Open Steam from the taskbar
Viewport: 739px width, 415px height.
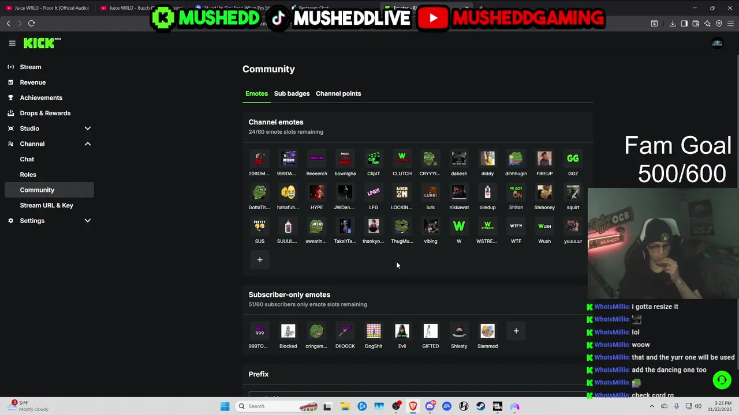coord(480,406)
